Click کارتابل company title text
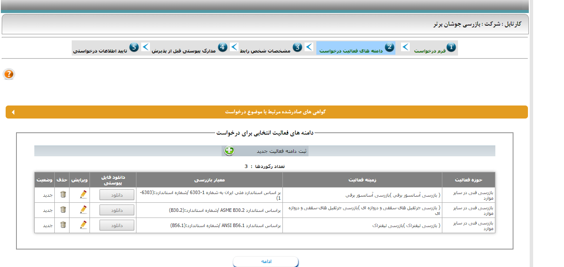Viewport: 564px width, 267px height. coord(477,24)
